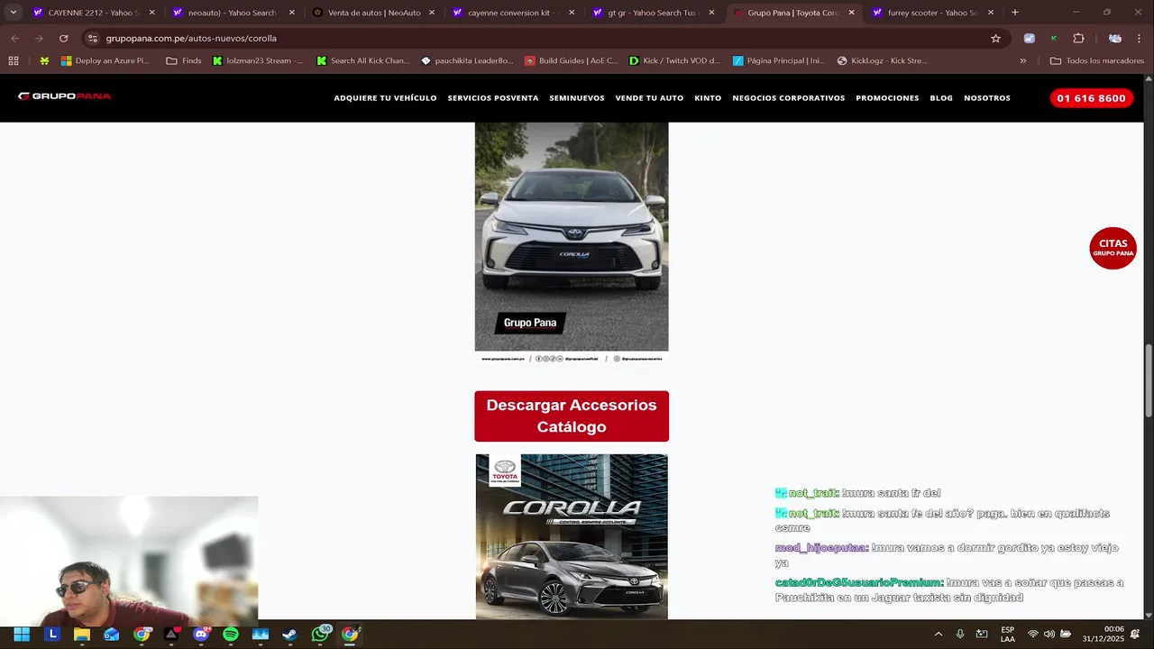Click the browser back arrow
Screen dimensions: 1154x649
coord(14,39)
